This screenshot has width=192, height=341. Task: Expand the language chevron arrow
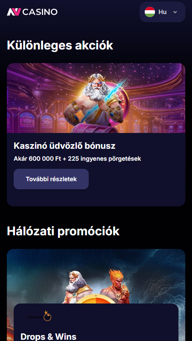[175, 12]
